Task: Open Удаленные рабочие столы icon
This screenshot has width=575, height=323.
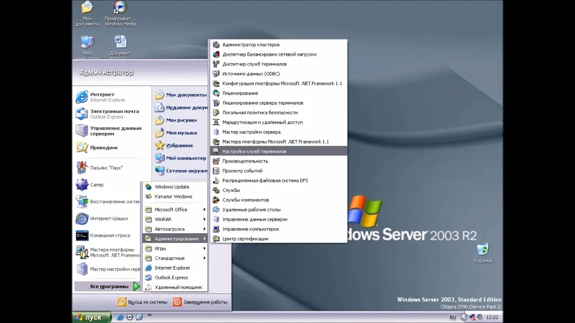Action: pos(216,210)
